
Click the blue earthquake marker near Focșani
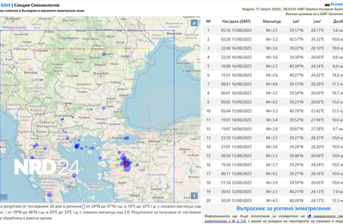coord(104,54)
